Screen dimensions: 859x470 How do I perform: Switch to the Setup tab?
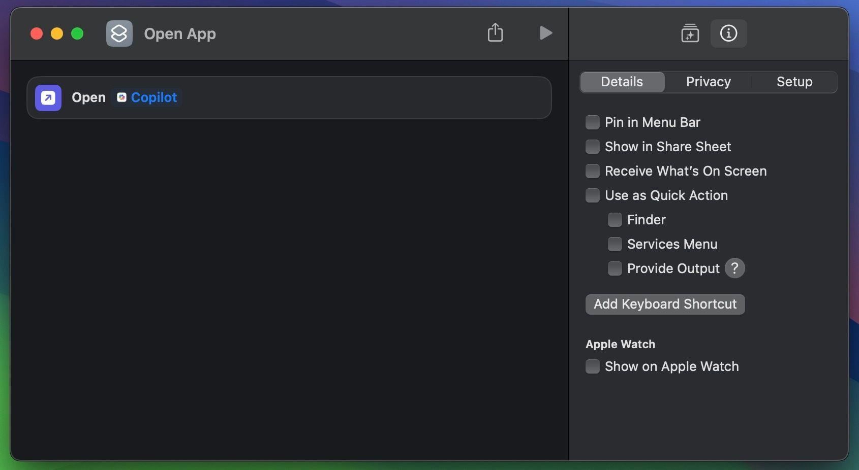pyautogui.click(x=794, y=82)
